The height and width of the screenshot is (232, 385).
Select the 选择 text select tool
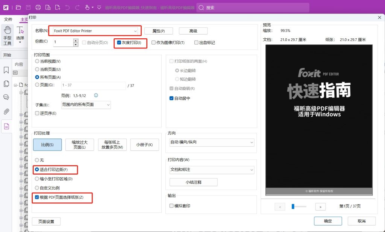(20, 35)
